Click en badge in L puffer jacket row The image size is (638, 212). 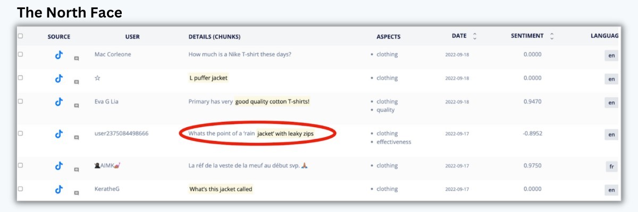coord(611,79)
